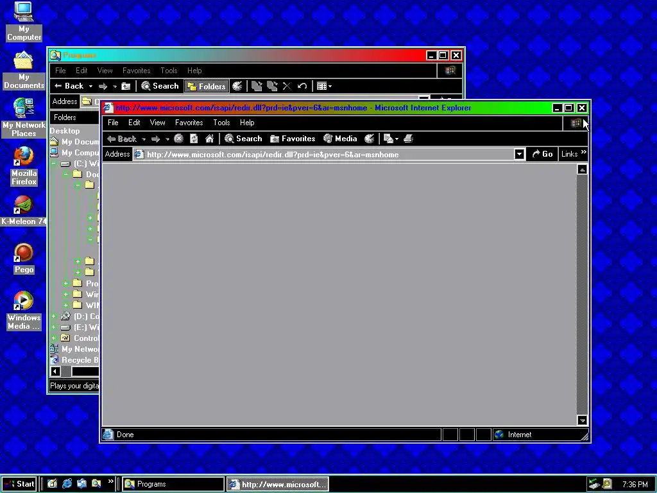Open File menu in Programs window
The image size is (657, 493).
coord(60,71)
